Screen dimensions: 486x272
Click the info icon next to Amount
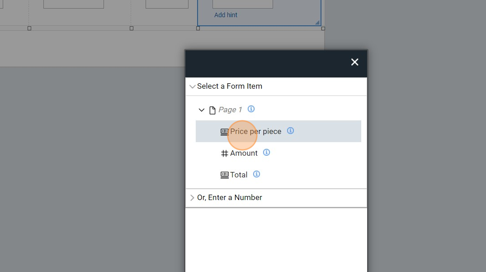coord(267,153)
